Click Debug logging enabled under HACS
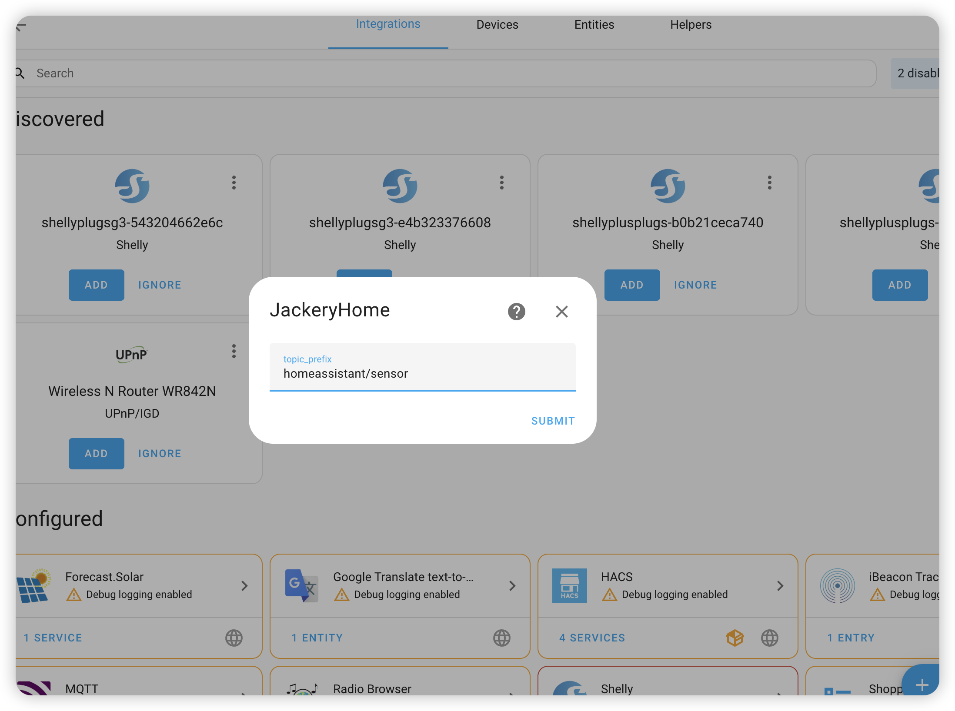 675,594
